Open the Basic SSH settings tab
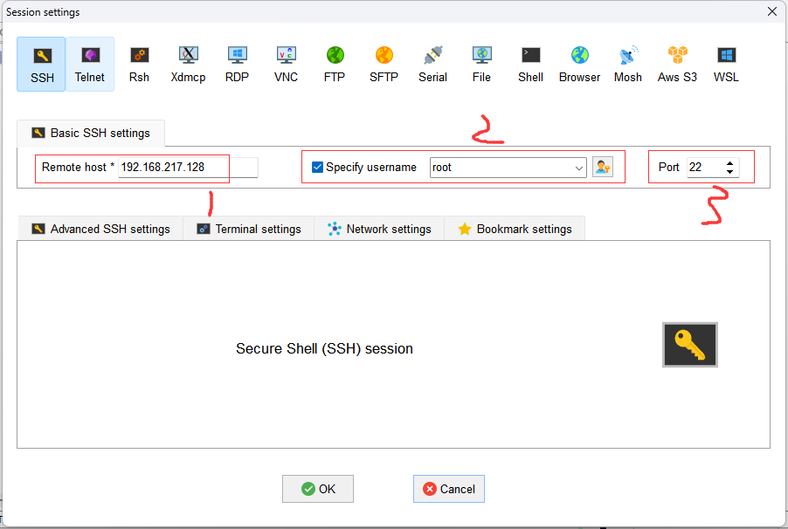 (91, 134)
